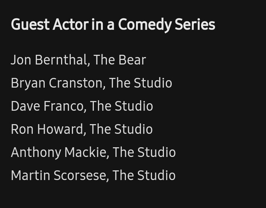Click the 'Guest Actor in a Comedy Series' heading
This screenshot has height=208, width=266.
(113, 25)
